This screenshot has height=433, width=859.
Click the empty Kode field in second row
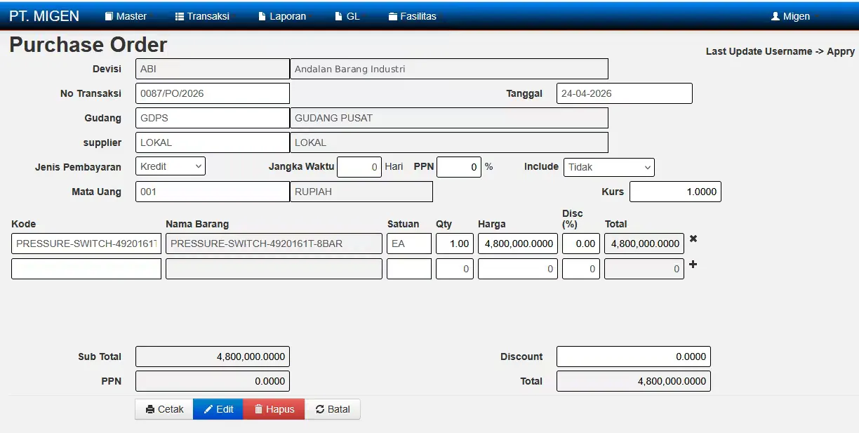click(x=86, y=269)
